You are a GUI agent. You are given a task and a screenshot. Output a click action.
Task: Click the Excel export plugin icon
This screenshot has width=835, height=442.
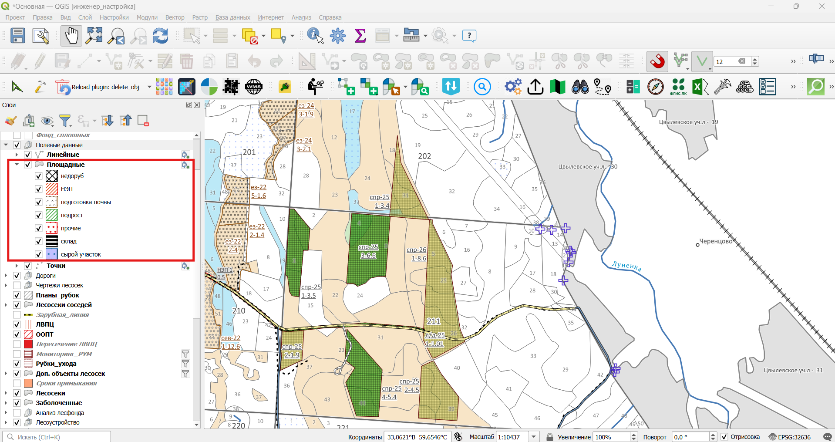coord(700,87)
